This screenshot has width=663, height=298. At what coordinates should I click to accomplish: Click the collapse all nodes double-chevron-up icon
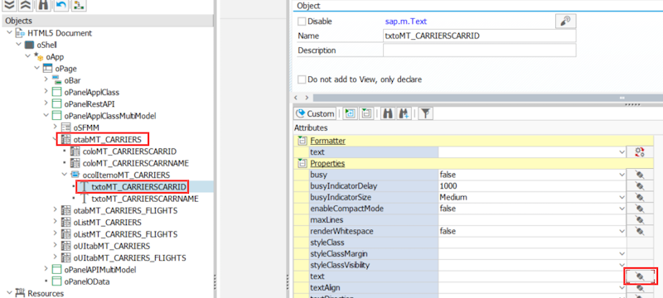pyautogui.click(x=25, y=5)
